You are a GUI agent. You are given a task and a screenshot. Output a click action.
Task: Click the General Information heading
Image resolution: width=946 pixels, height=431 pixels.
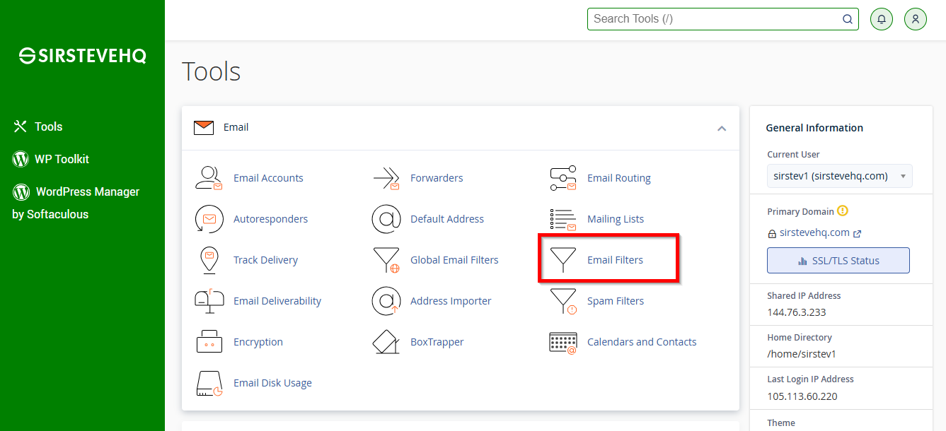[814, 128]
